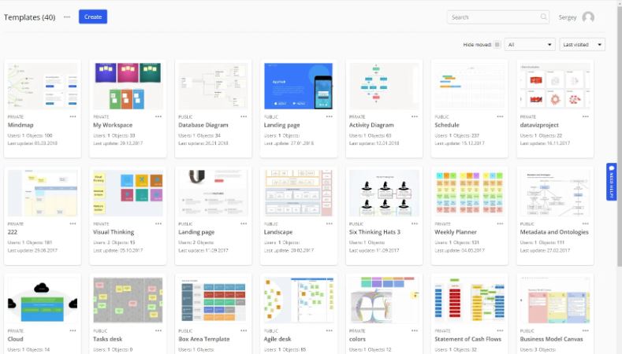Open more options for Weekly Planner card
The height and width of the screenshot is (354, 622).
(500, 223)
